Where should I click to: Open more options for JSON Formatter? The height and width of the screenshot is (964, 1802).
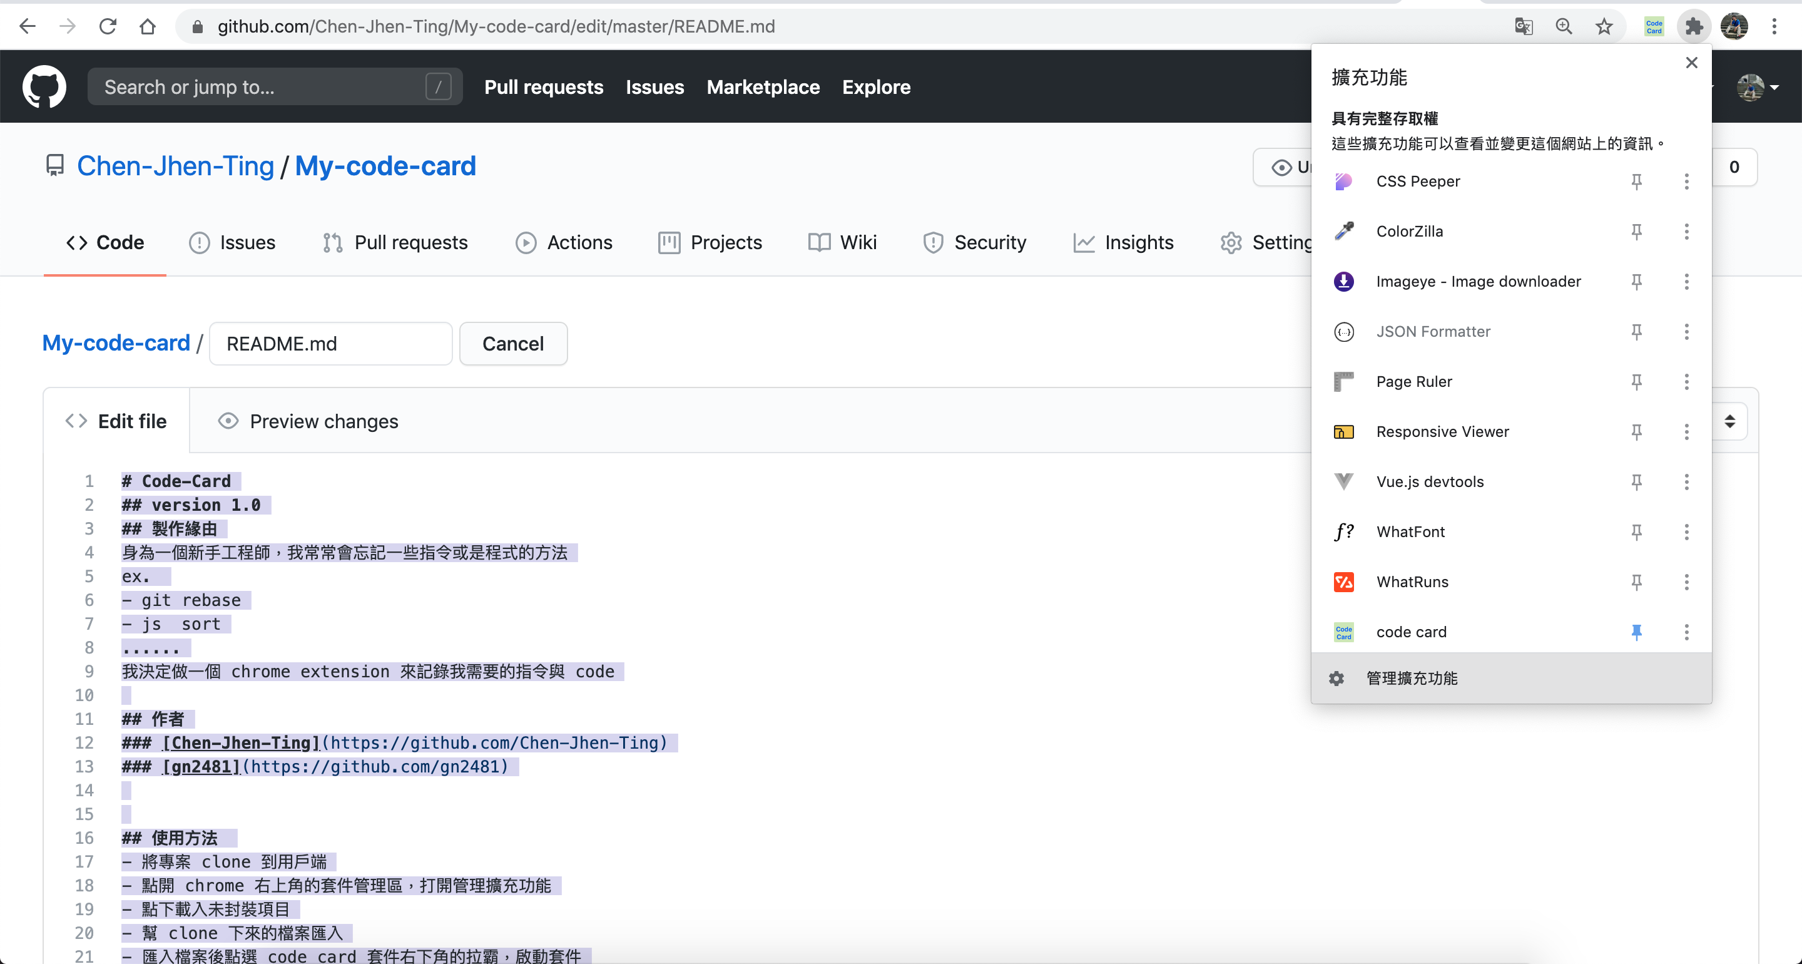click(1686, 331)
